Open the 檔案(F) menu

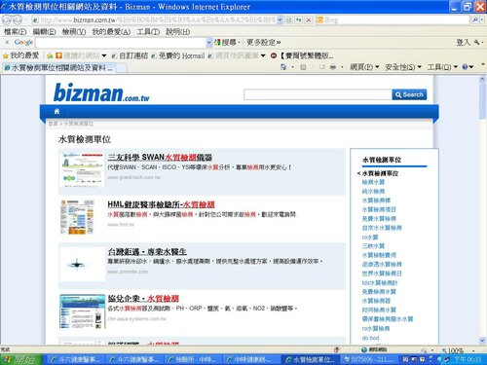point(16,32)
